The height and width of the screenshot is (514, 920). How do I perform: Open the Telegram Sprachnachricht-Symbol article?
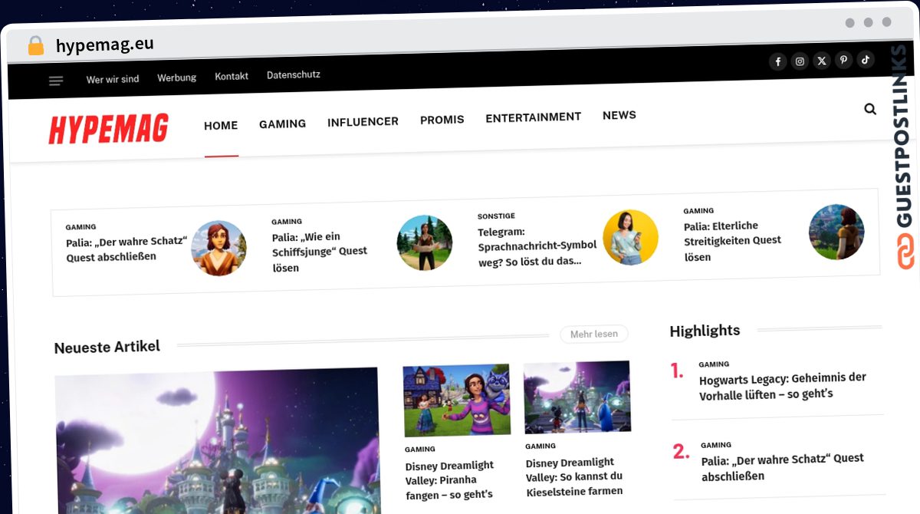click(537, 246)
